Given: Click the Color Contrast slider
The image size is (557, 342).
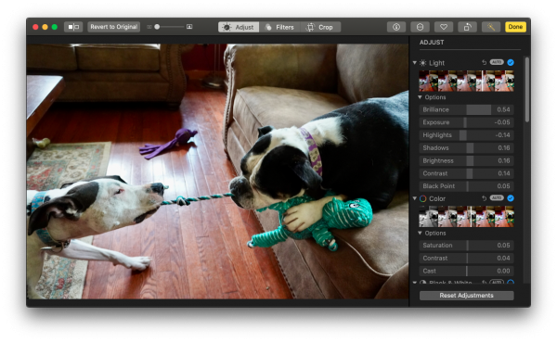Looking at the screenshot, I should 466,259.
